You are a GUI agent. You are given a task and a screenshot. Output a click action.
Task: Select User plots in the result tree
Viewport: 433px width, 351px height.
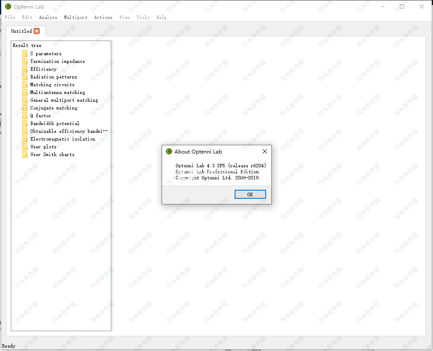(x=44, y=147)
